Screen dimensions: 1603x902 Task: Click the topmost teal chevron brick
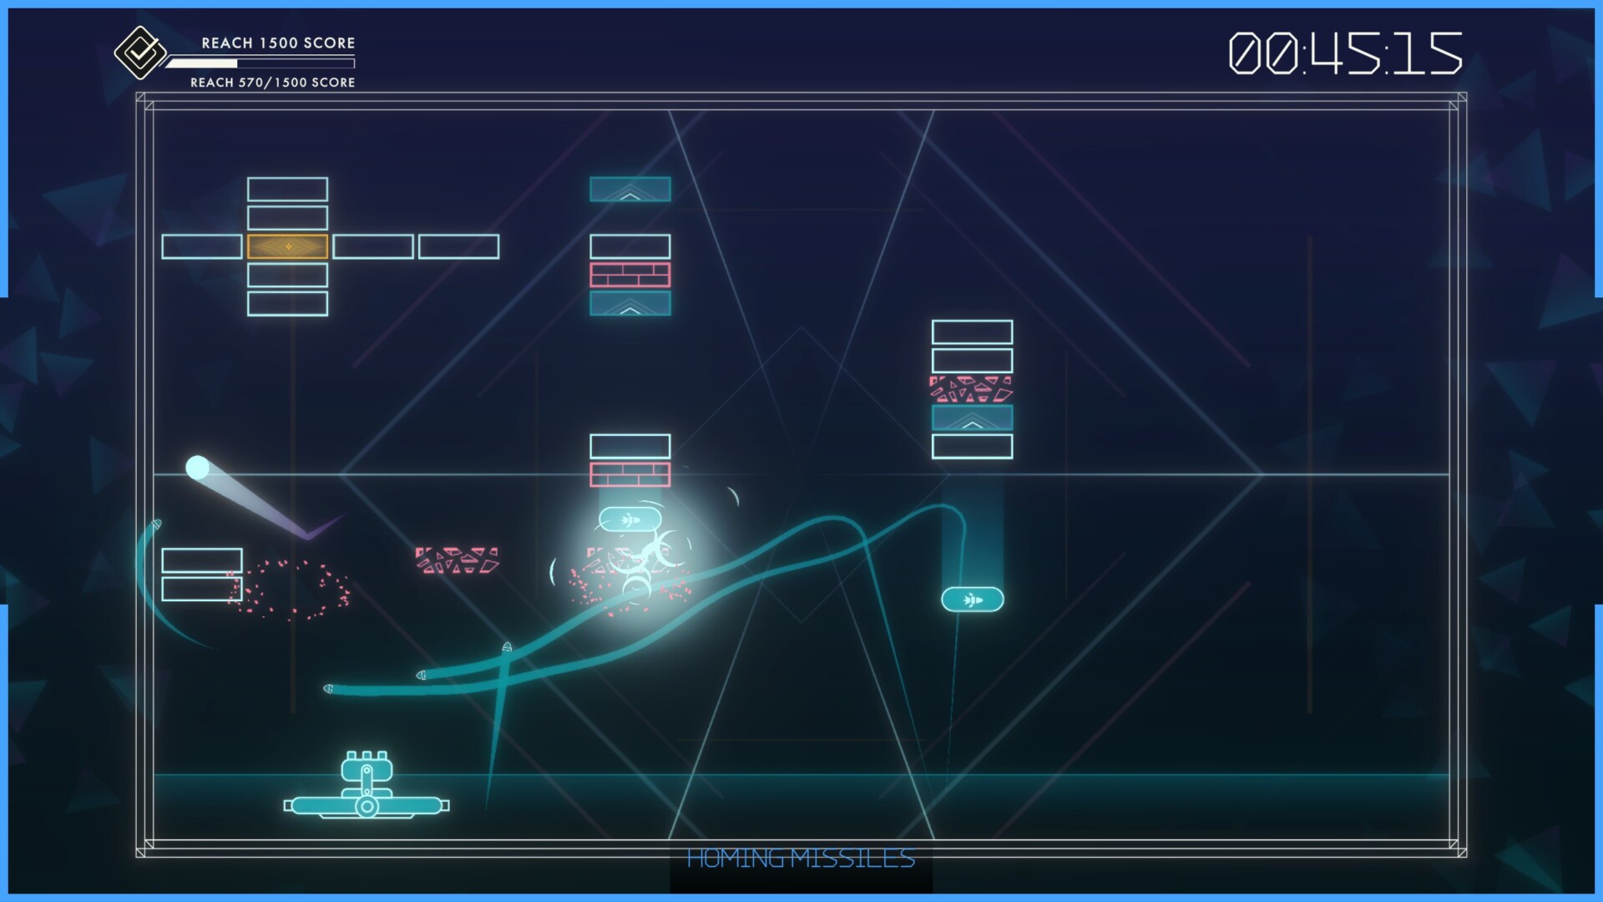click(630, 190)
